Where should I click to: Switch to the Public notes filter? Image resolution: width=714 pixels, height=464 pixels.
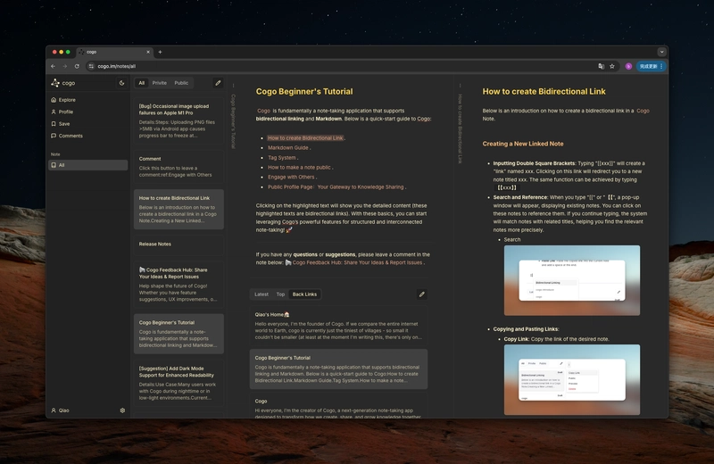(181, 83)
